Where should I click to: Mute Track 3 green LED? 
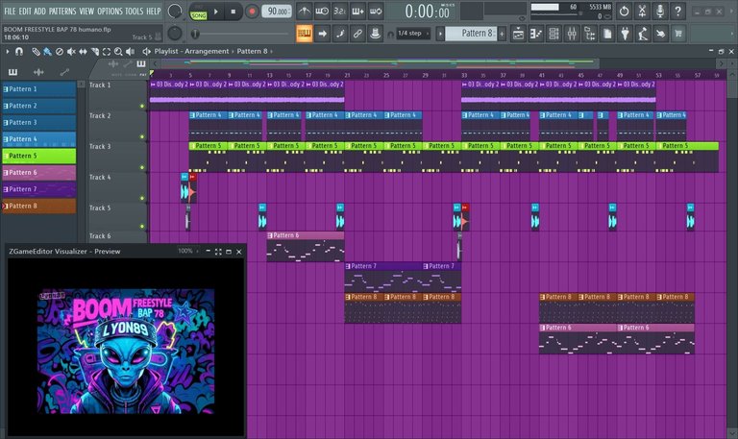142,167
